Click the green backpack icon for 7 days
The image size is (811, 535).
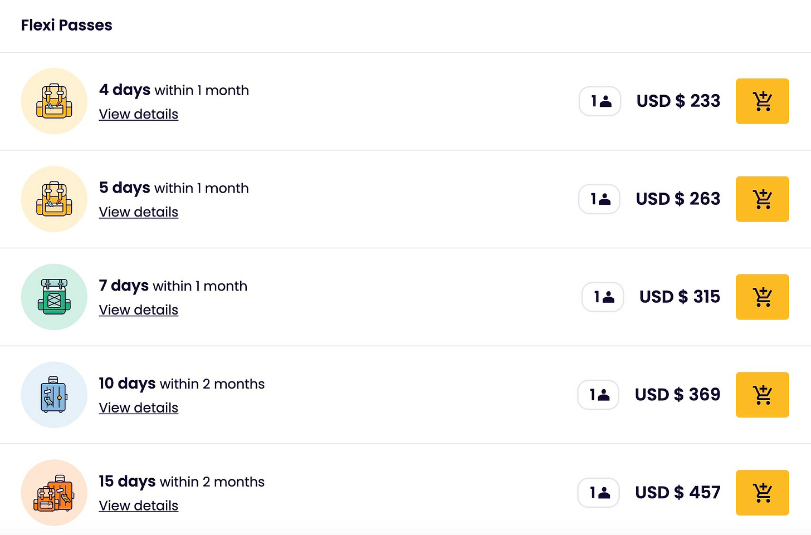point(54,297)
